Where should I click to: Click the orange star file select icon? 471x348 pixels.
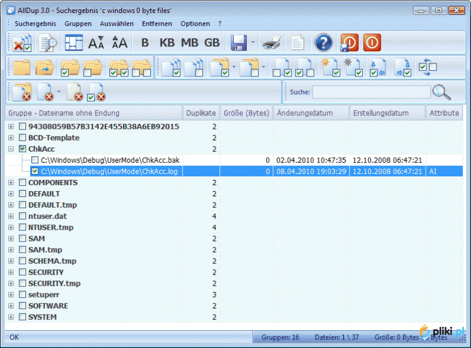[331, 68]
